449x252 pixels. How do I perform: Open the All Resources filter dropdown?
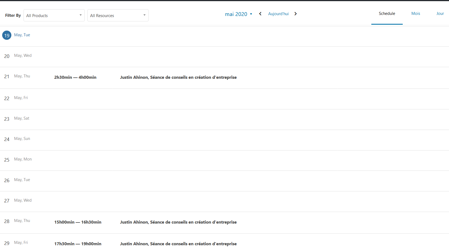(x=118, y=15)
